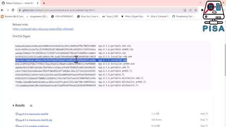Open the tab search chevron at top right

(x=200, y=3)
